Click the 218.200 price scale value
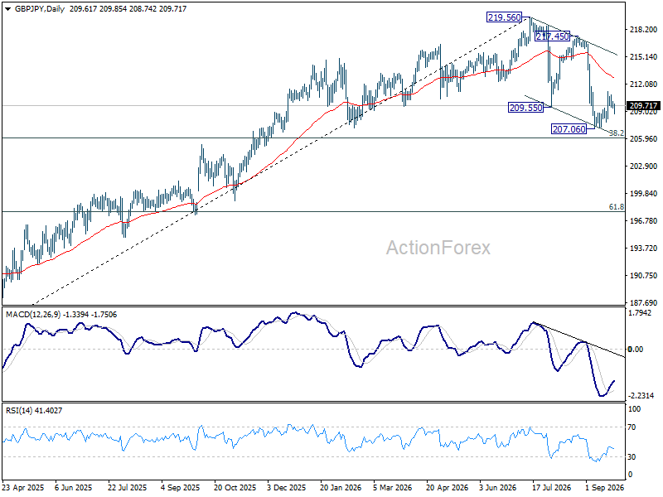The image size is (663, 497). [643, 30]
